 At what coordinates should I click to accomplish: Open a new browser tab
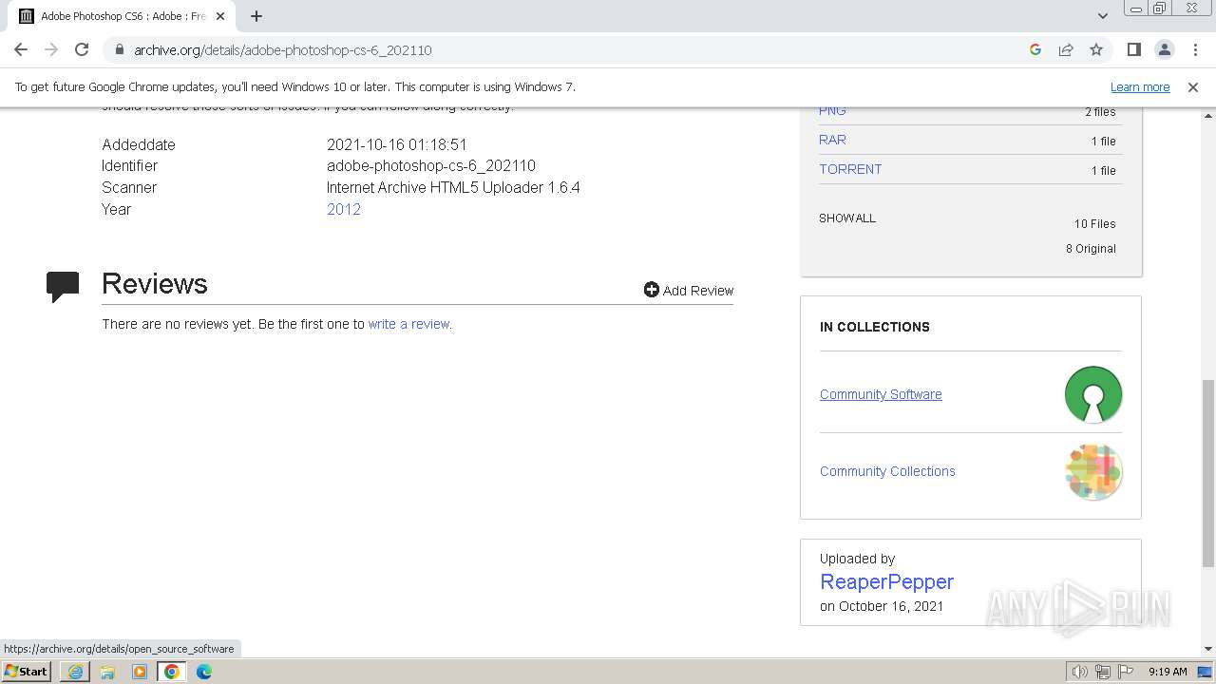point(256,16)
